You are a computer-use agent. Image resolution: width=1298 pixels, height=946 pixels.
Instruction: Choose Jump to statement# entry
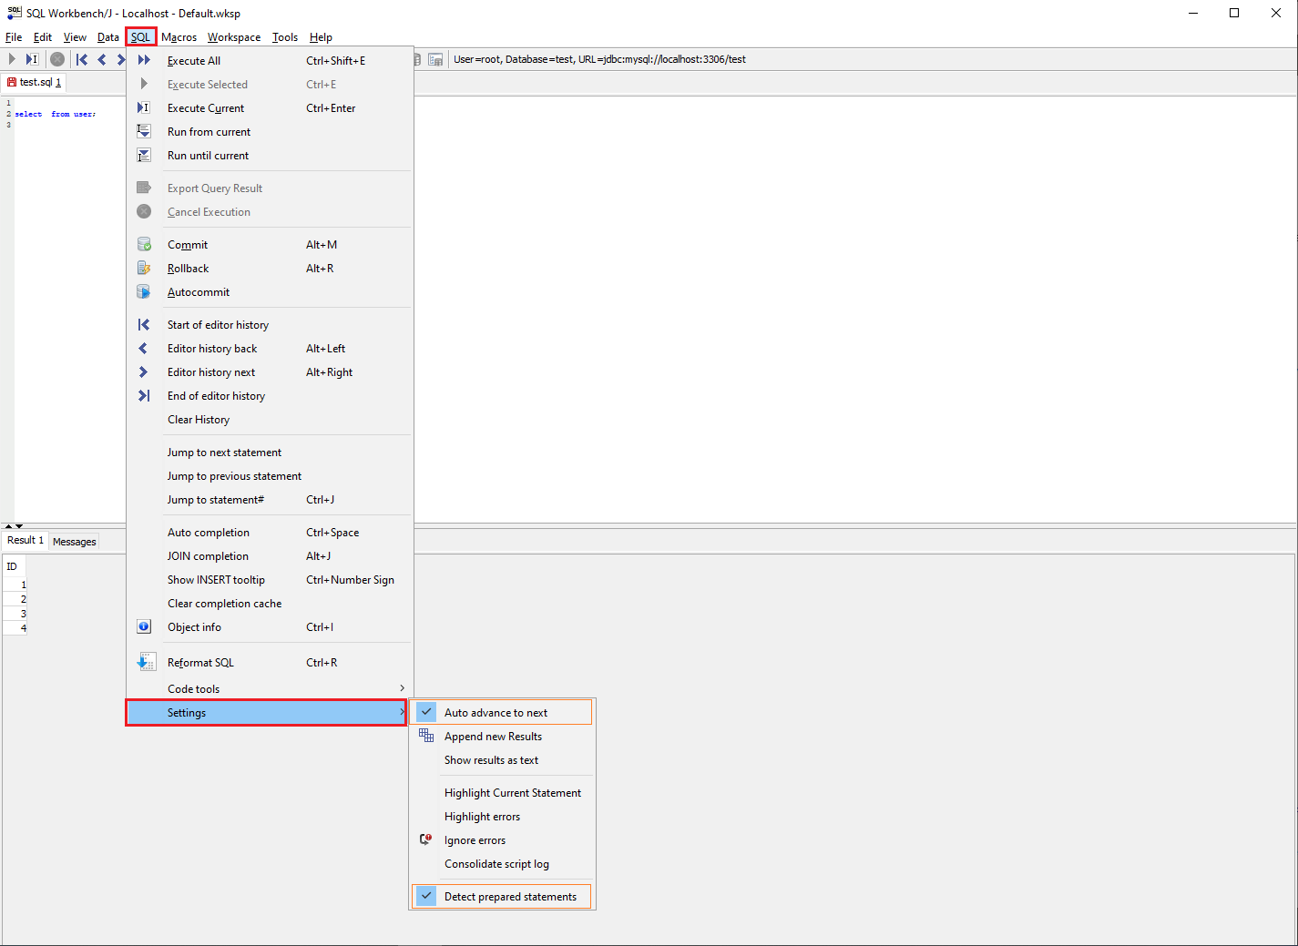point(270,499)
